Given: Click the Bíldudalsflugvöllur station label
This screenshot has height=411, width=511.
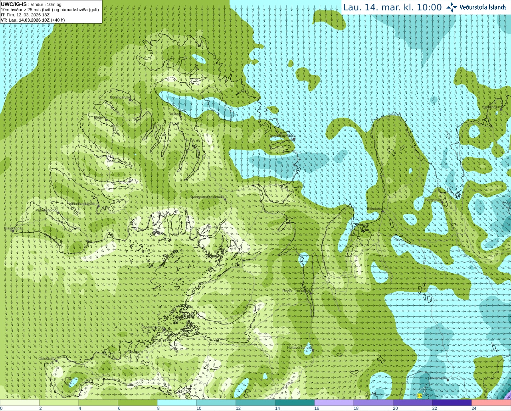Looking at the screenshot, I should [x=83, y=204].
